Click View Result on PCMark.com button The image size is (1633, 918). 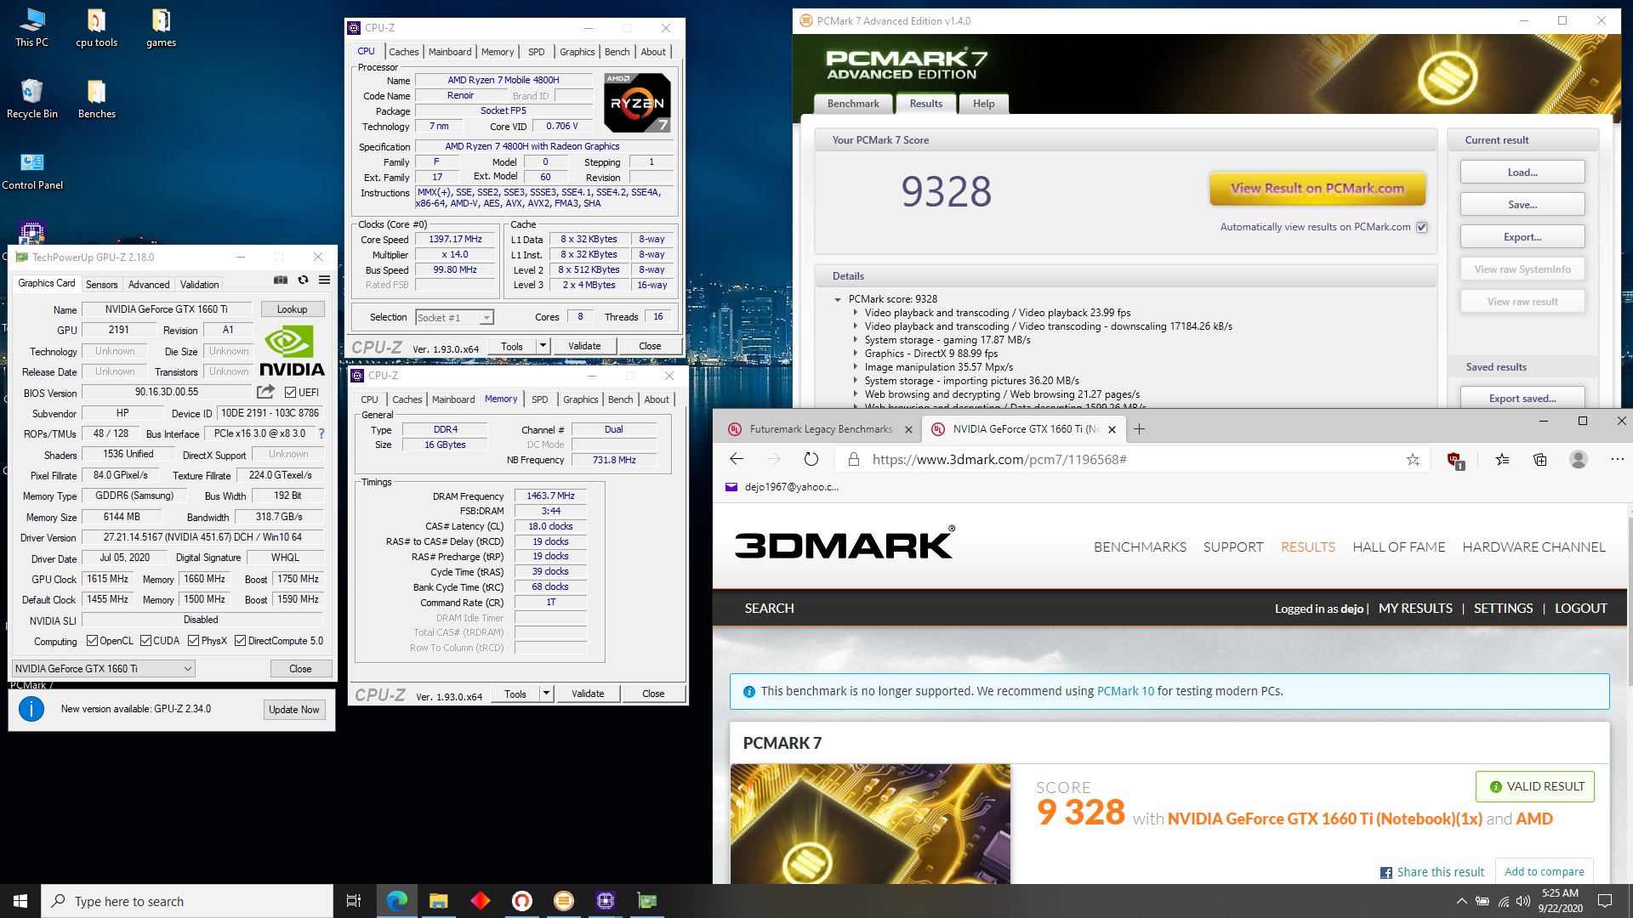[1317, 189]
